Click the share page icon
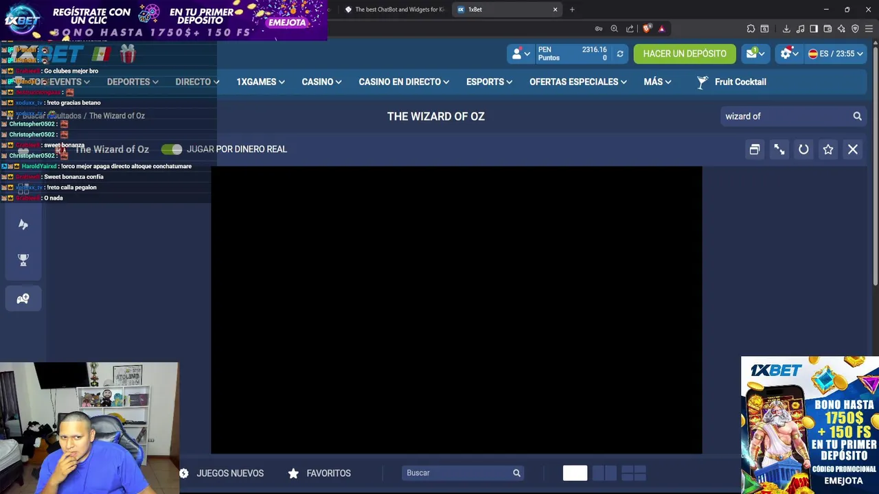The width and height of the screenshot is (879, 494). coord(630,29)
